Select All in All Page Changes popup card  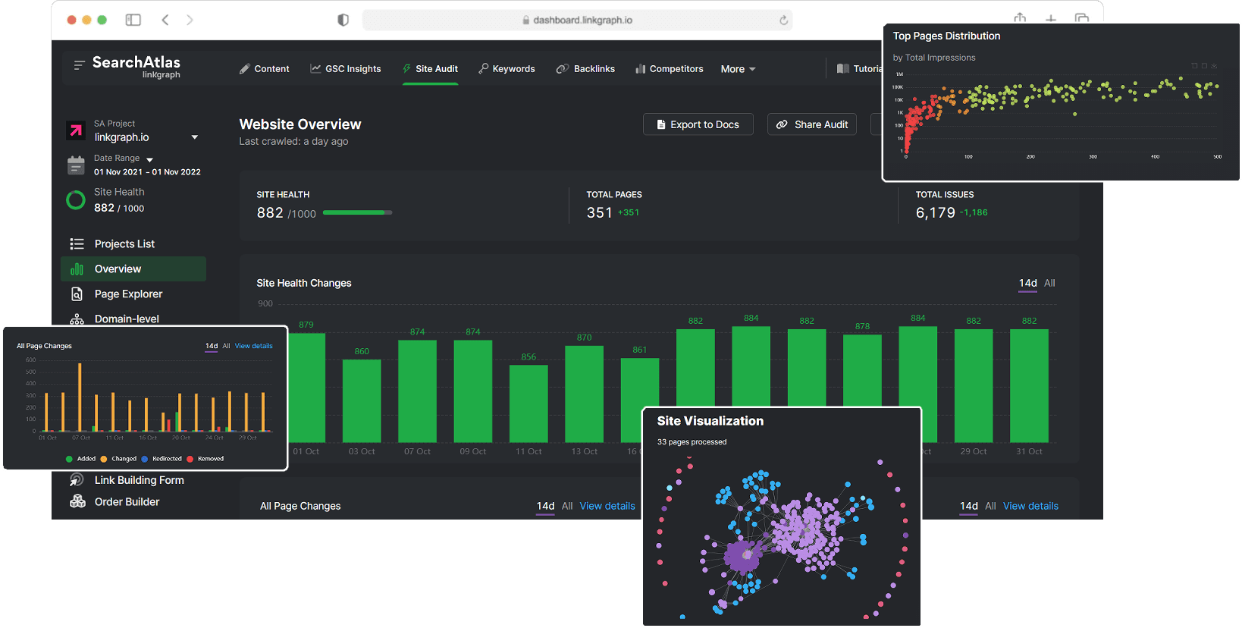coord(226,346)
